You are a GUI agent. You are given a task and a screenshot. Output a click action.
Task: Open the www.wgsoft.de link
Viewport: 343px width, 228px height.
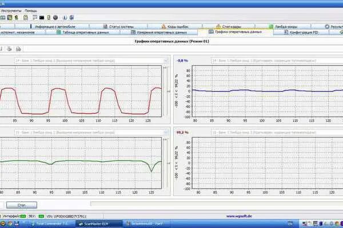[239, 216]
